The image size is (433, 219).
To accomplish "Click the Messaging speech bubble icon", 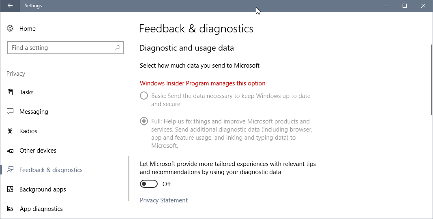I will pyautogui.click(x=10, y=111).
